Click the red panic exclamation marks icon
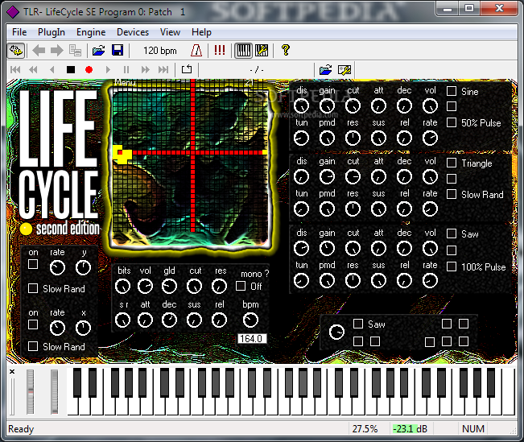Screen dimensions: 524x442 [x=220, y=51]
